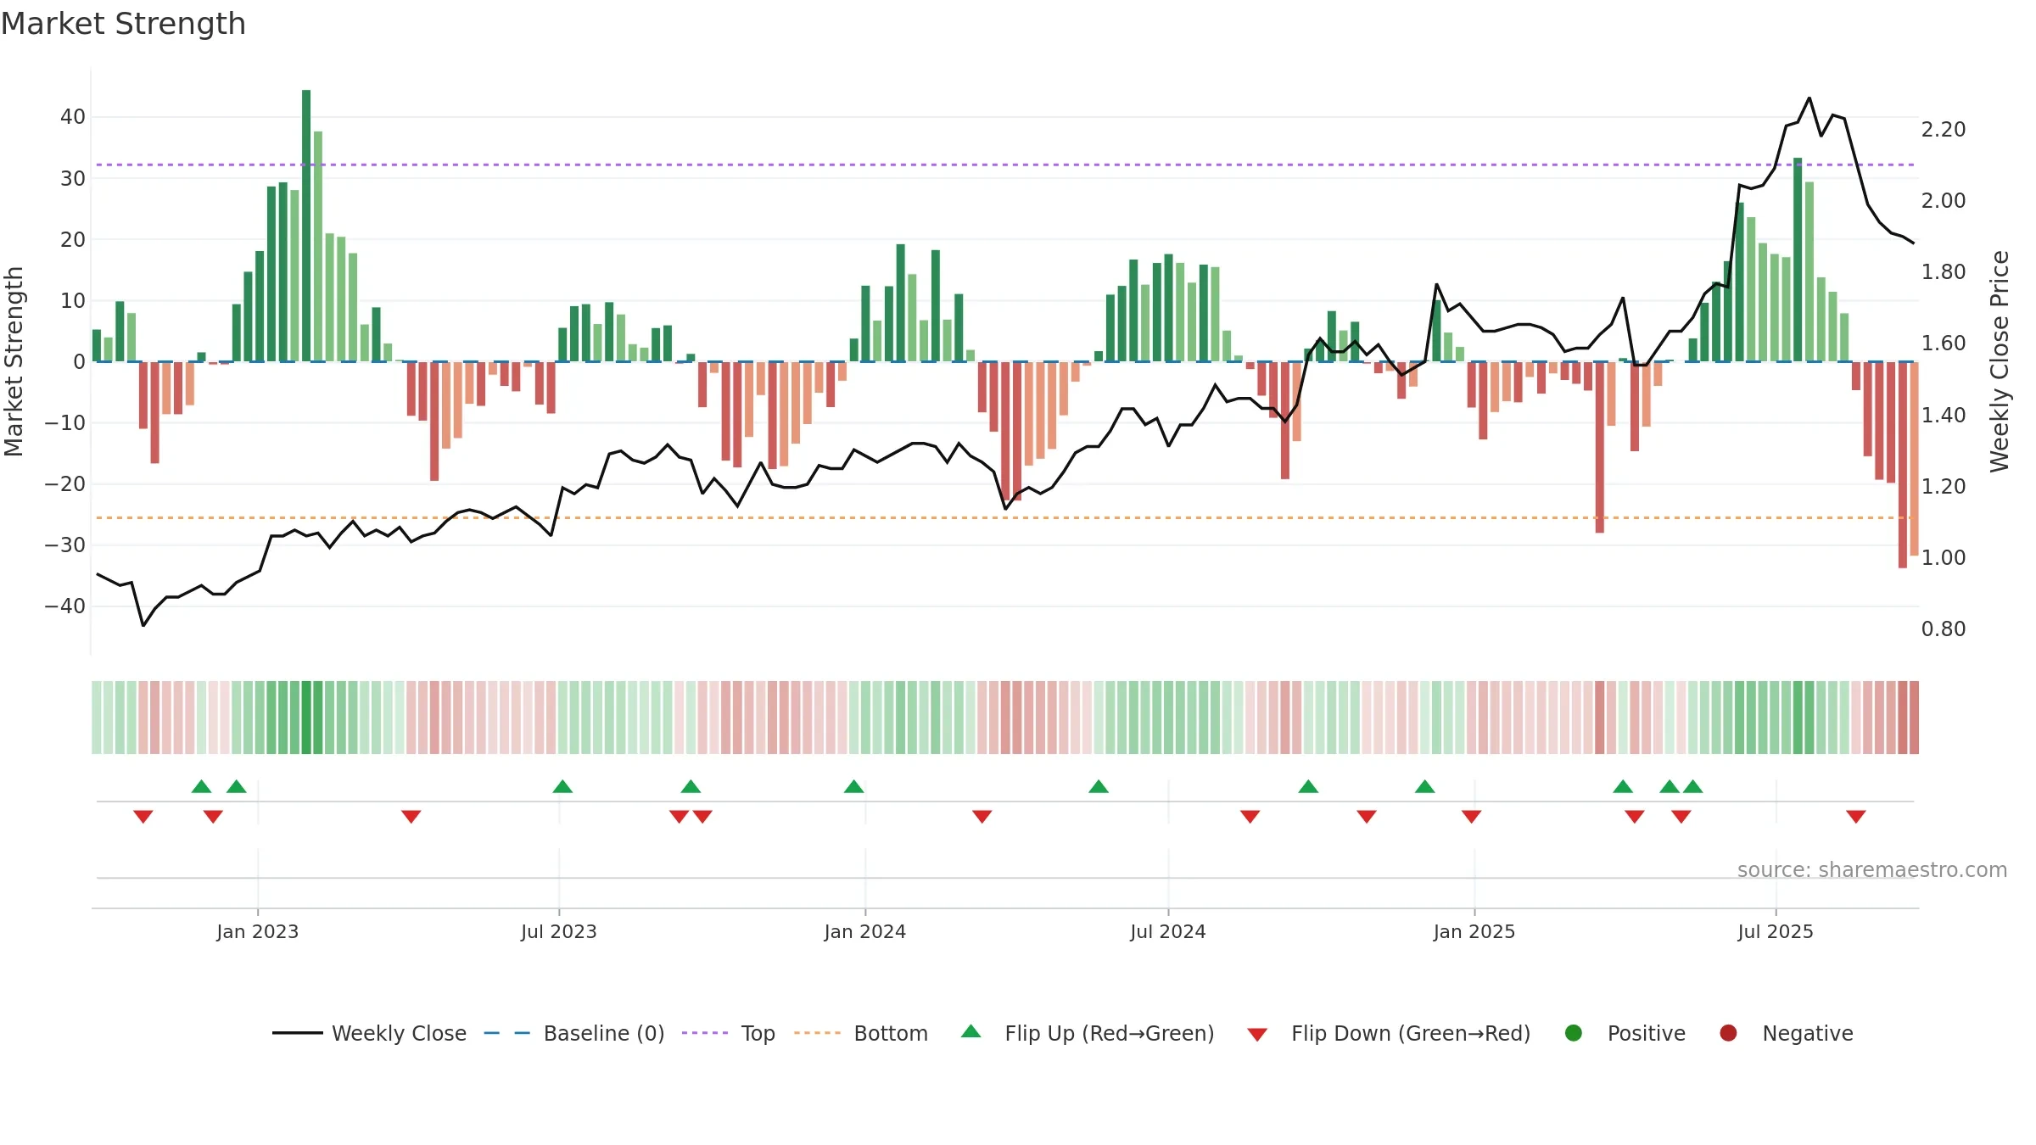Click the red Negative dot in the legend
The height and width of the screenshot is (1145, 2036).
point(1728,1033)
